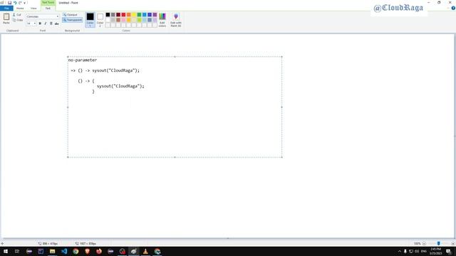Click the zoom slider handle
Viewport: 456px width, 256px height.
[x=439, y=243]
